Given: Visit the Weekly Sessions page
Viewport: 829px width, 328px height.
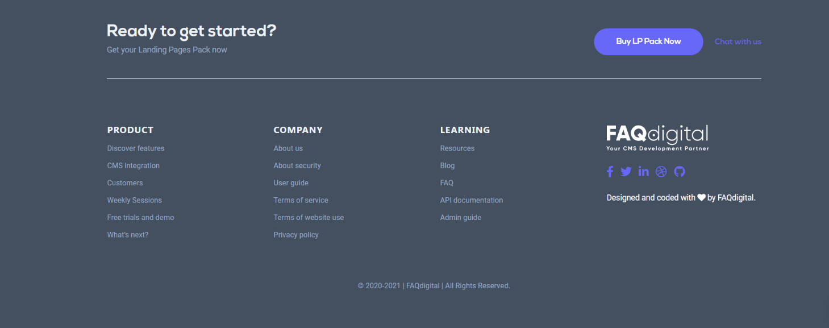Looking at the screenshot, I should tap(135, 201).
